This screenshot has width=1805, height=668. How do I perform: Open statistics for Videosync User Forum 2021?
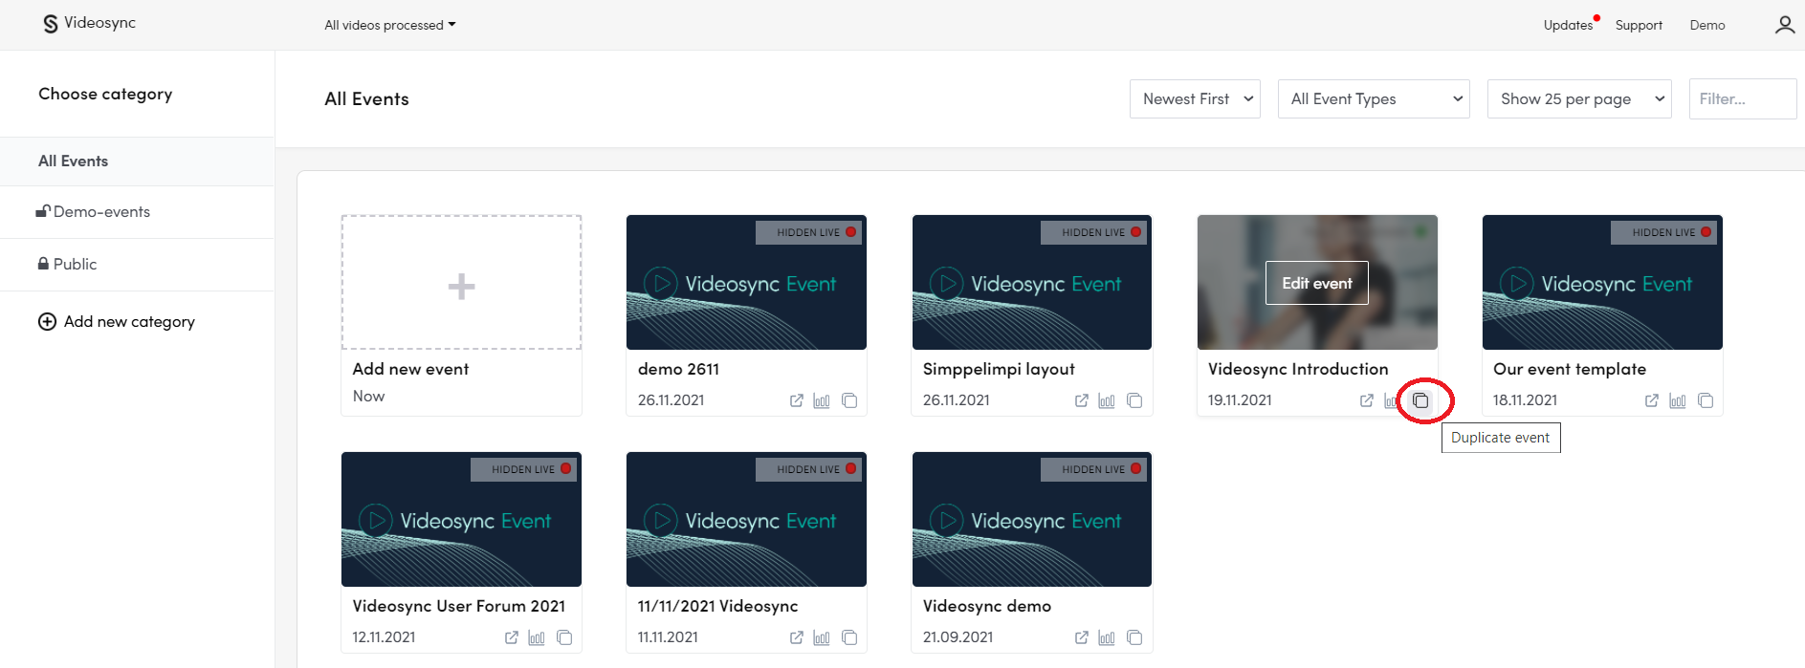tap(537, 637)
